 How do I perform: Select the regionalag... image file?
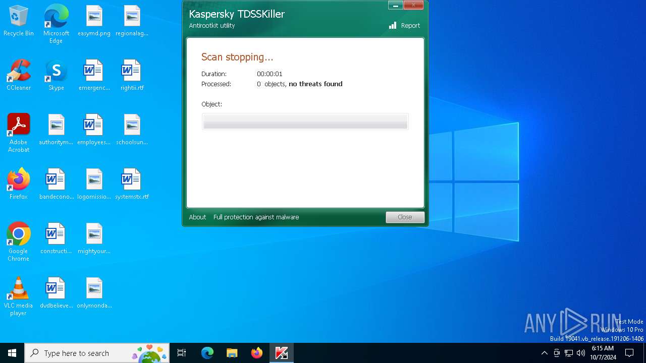click(132, 21)
